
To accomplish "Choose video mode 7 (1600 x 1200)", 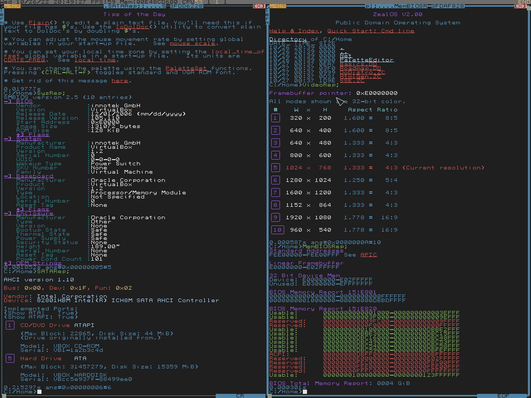I will point(275,193).
